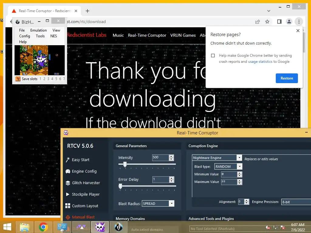Click the Intensity slider handle
The height and width of the screenshot is (233, 311).
pyautogui.click(x=125, y=164)
